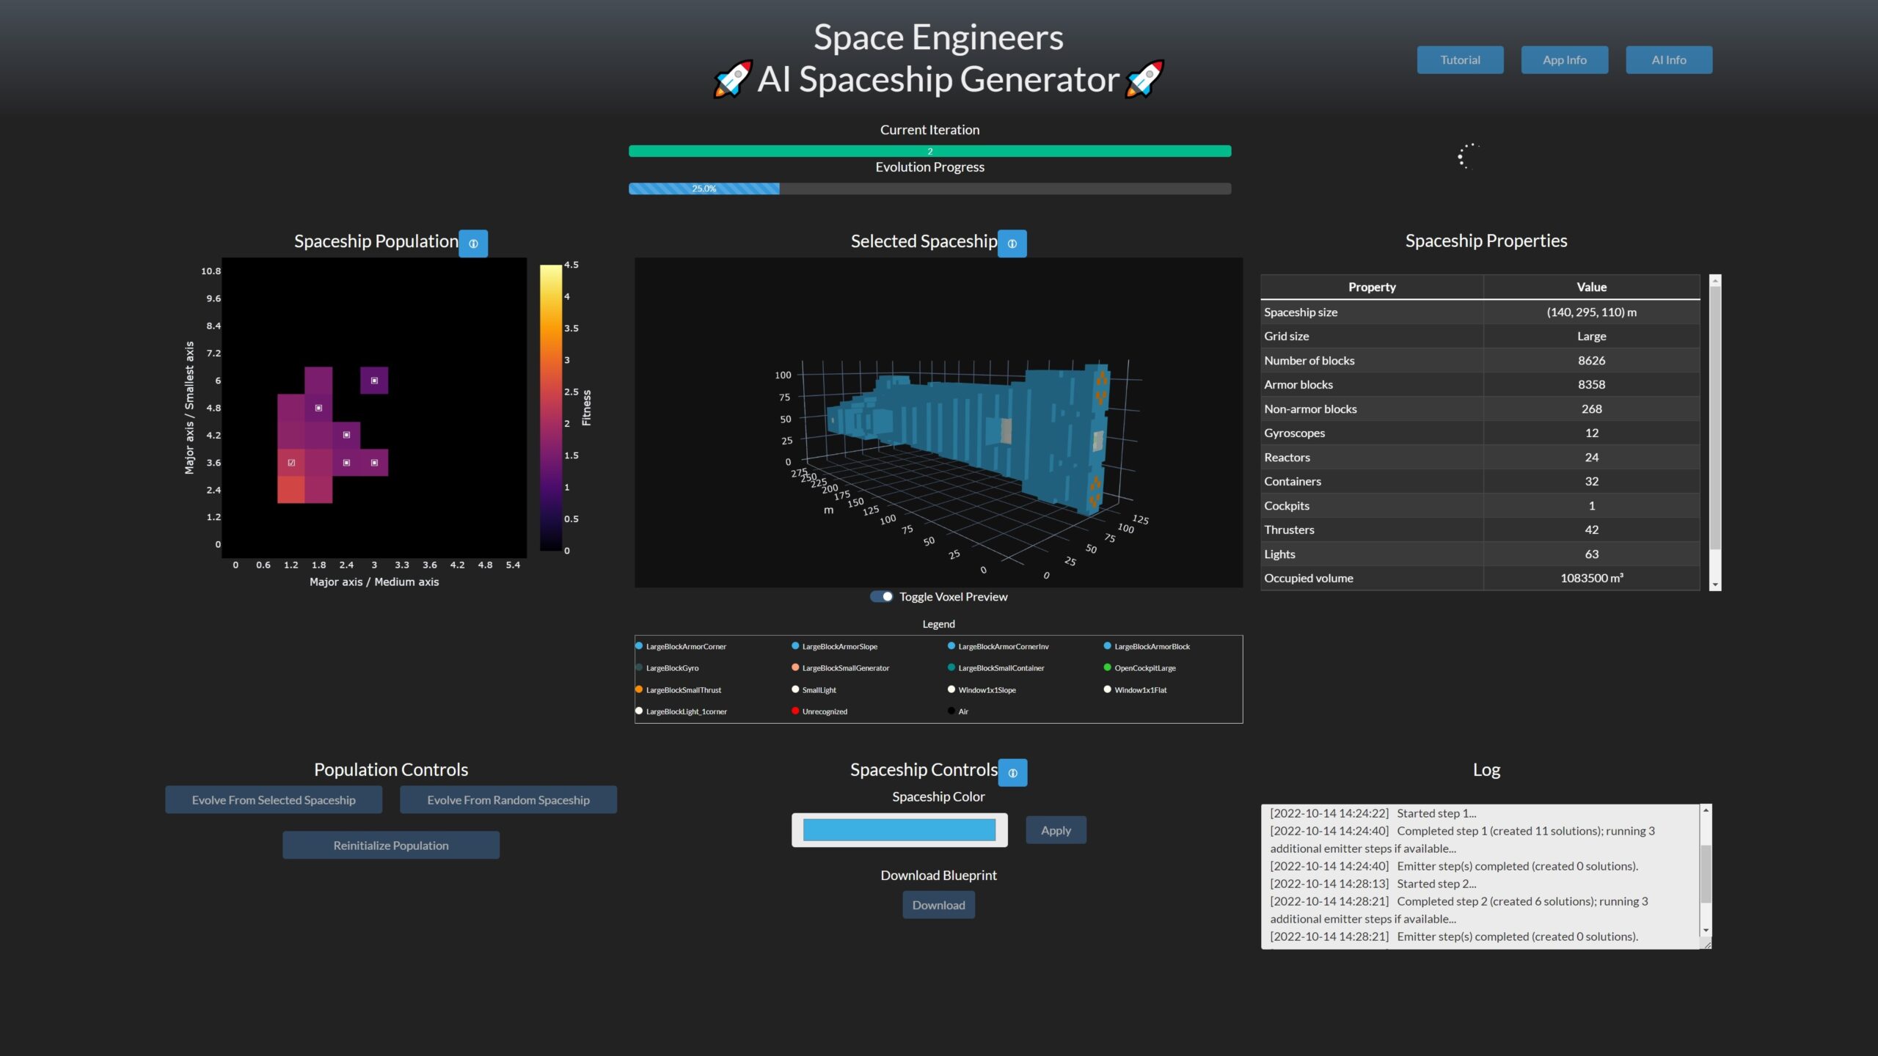The height and width of the screenshot is (1056, 1878).
Task: Open the Tutorial page
Action: point(1460,60)
